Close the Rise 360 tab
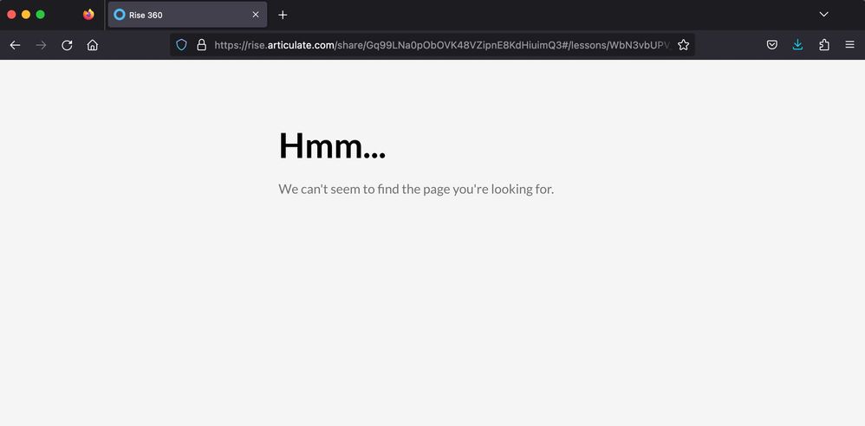Viewport: 865px width, 426px height. pyautogui.click(x=256, y=15)
